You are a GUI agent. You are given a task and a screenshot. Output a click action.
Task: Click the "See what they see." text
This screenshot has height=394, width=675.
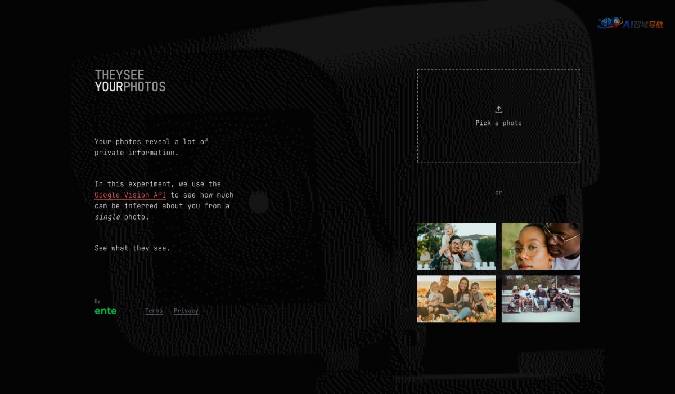click(132, 248)
